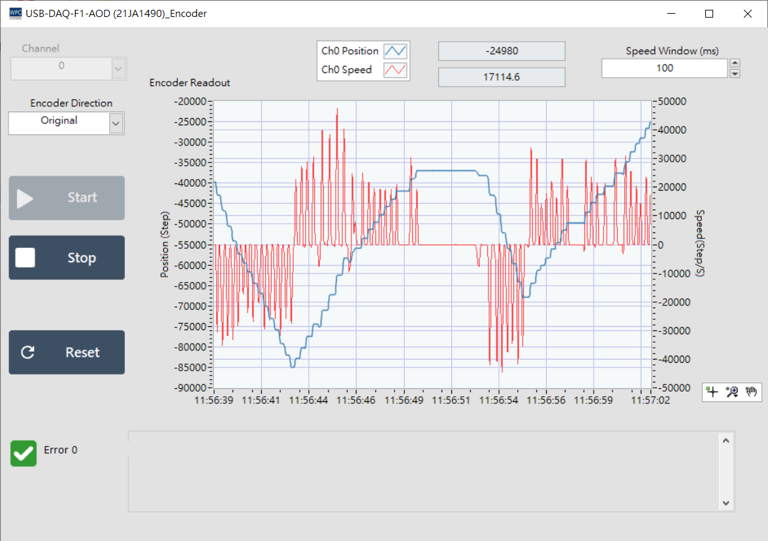Screen dimensions: 768x541
Task: Open the zoom tool options via its dropdown arrow
Action: [x=736, y=395]
